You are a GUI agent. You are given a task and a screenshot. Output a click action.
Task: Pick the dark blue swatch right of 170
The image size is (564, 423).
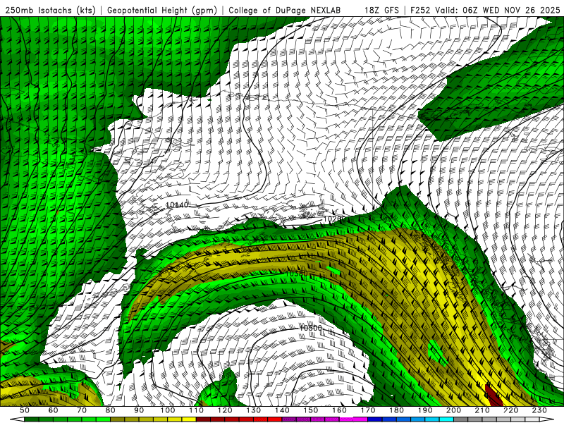pos(375,419)
